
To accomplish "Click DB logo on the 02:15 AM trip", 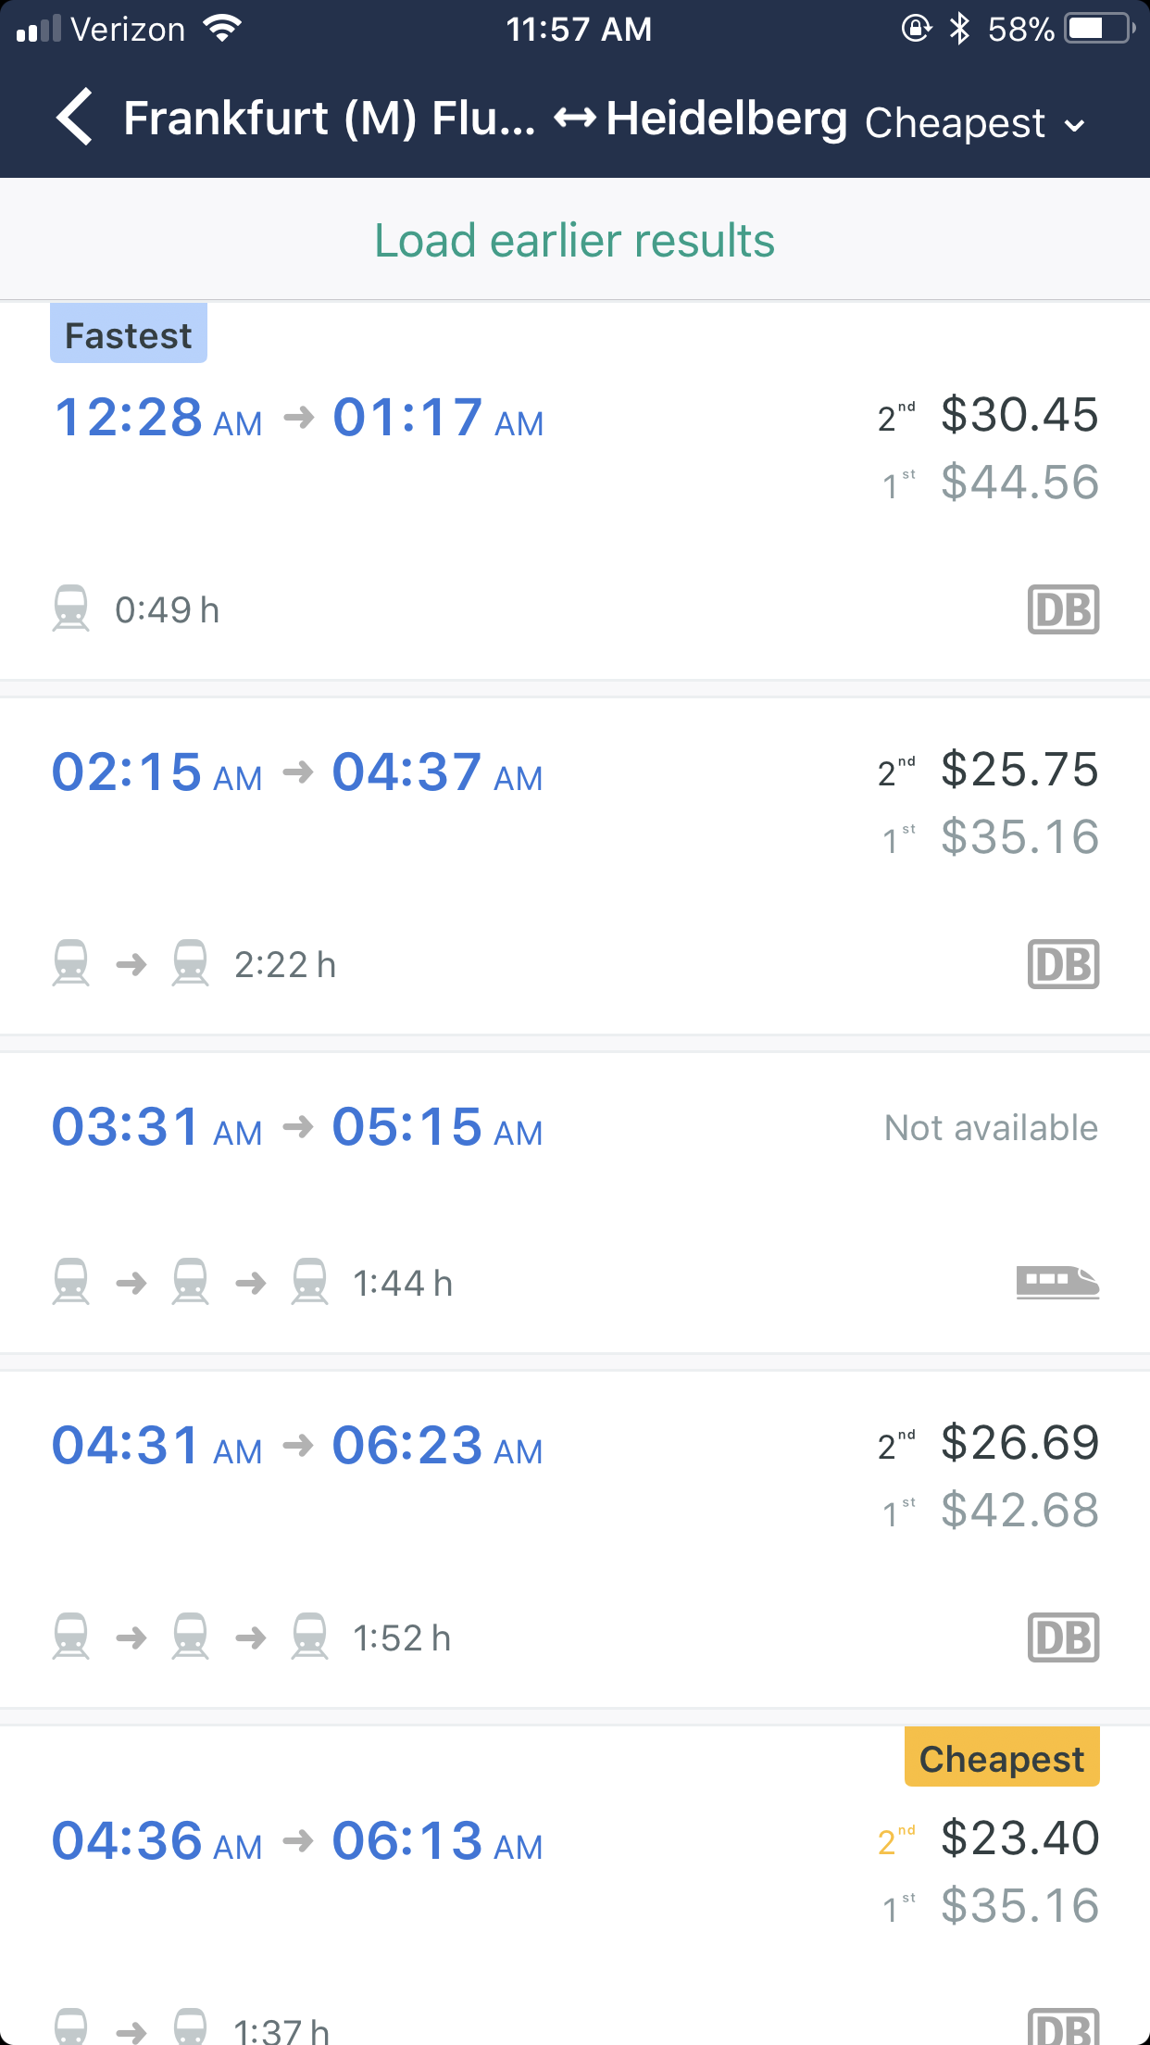I will point(1063,964).
